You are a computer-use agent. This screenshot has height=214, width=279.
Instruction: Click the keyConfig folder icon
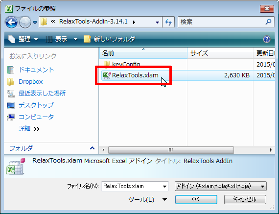tap(107, 64)
